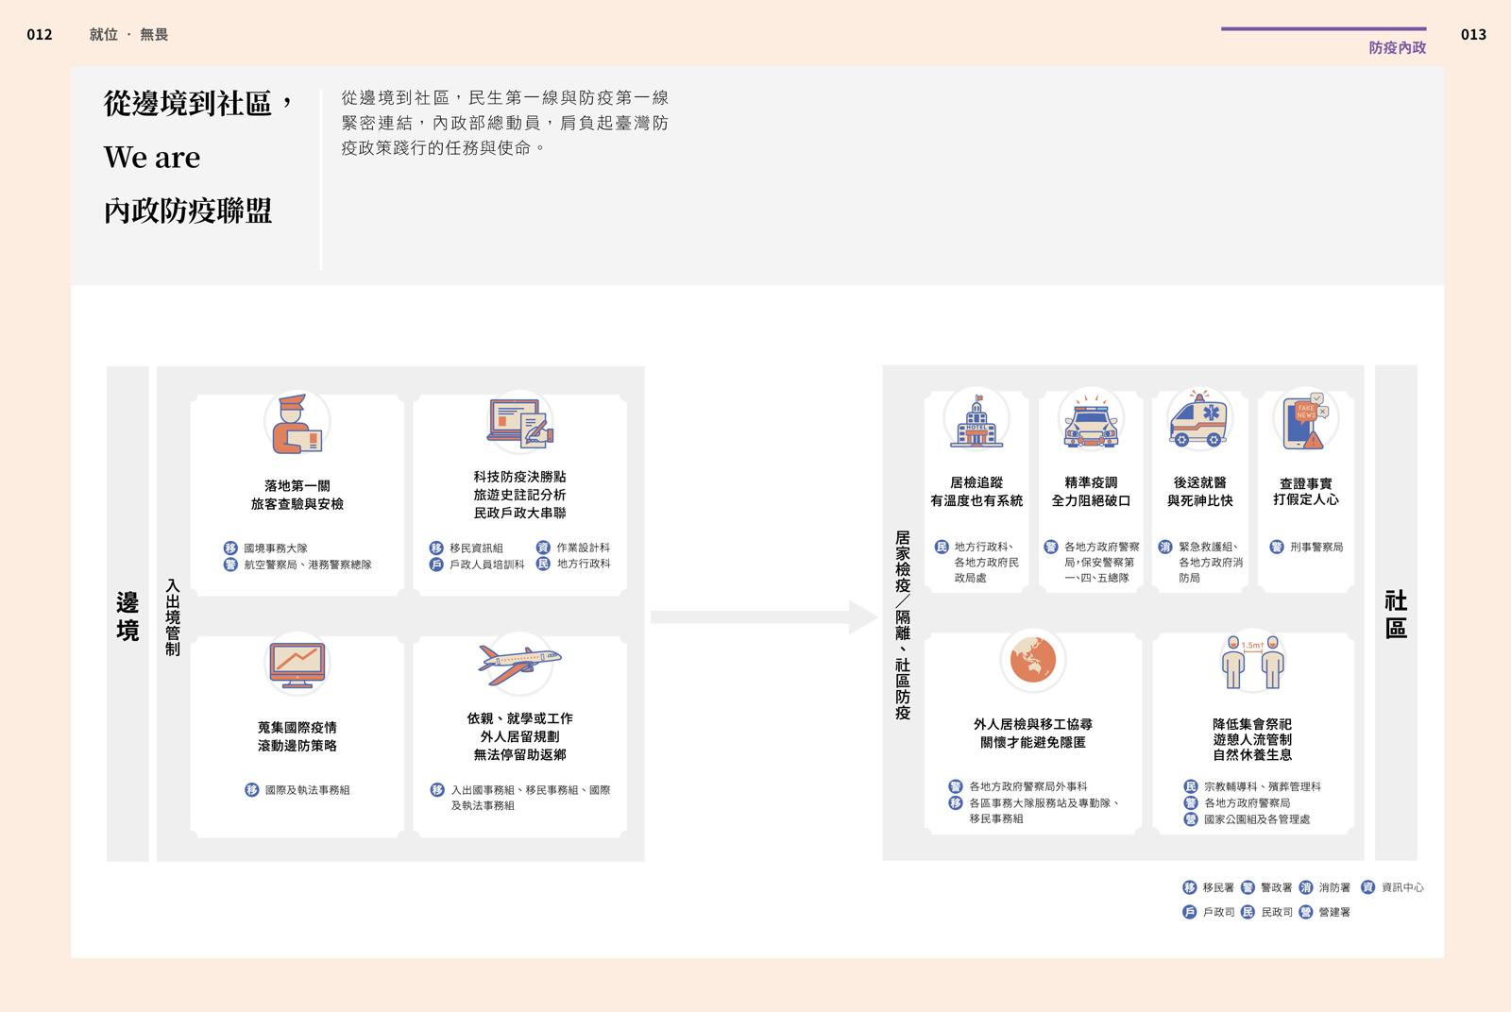This screenshot has width=1511, height=1012.
Task: Click the 移 badge beside 移民資訊組
Action: (436, 548)
